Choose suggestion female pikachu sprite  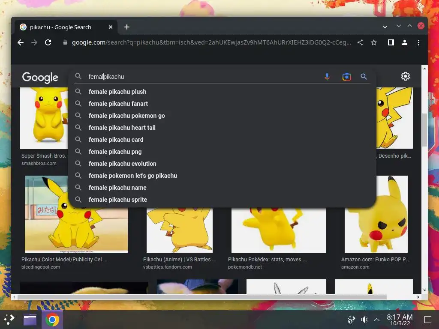(x=222, y=200)
